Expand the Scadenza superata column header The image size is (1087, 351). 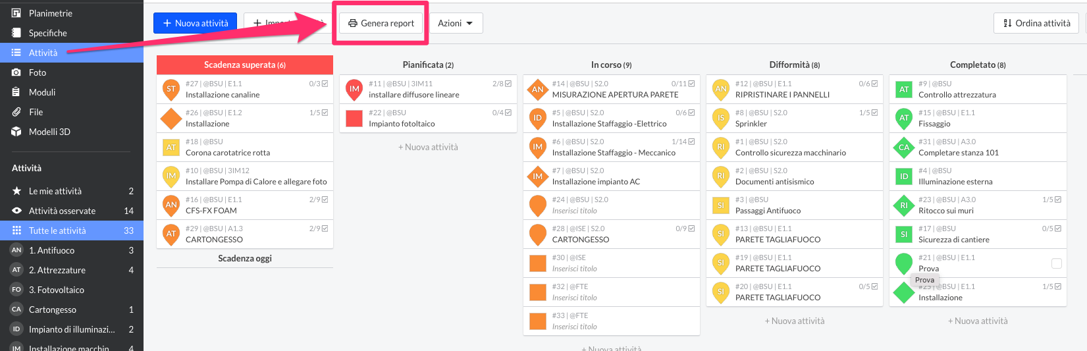pyautogui.click(x=244, y=65)
